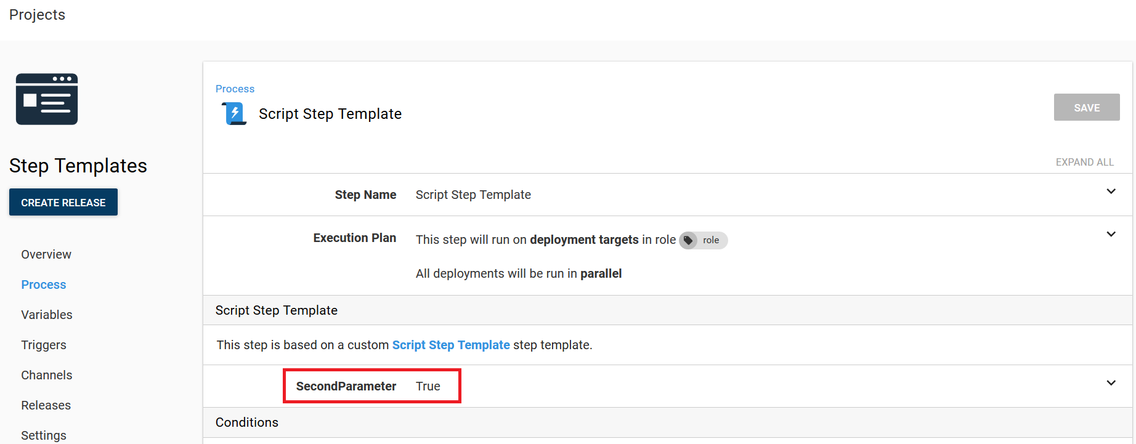Open the Script Step Template link
The image size is (1136, 444).
tap(451, 345)
